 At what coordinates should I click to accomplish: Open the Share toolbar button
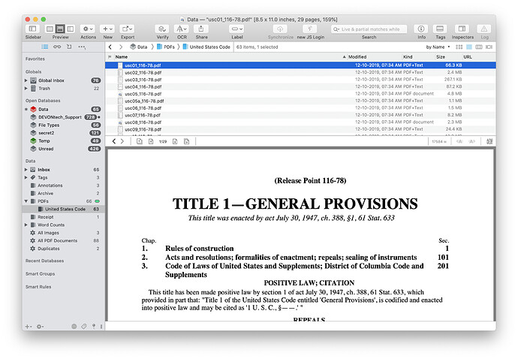point(202,28)
